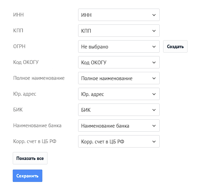Open the ИНН dropdown
Viewport: 223px width, 184px height.
(119, 15)
